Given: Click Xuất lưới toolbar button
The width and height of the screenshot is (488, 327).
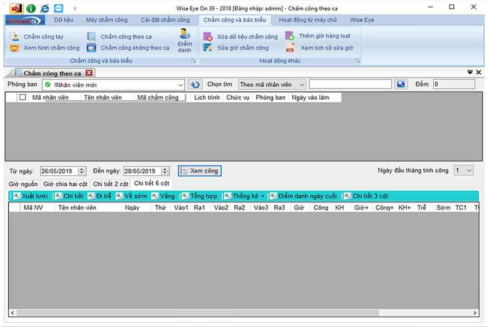Looking at the screenshot, I should coord(30,196).
